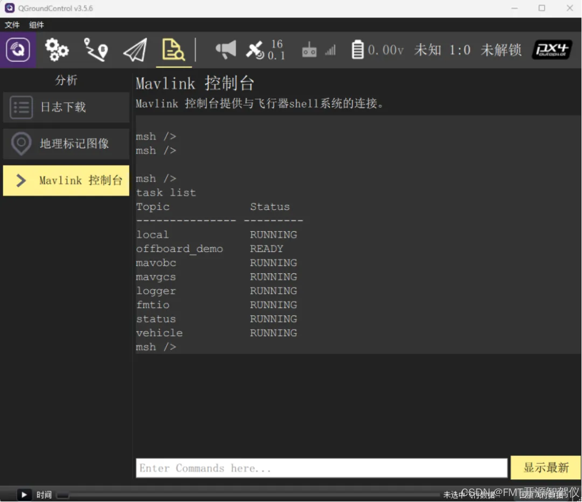Click the 未解锁 arming status

coord(501,50)
